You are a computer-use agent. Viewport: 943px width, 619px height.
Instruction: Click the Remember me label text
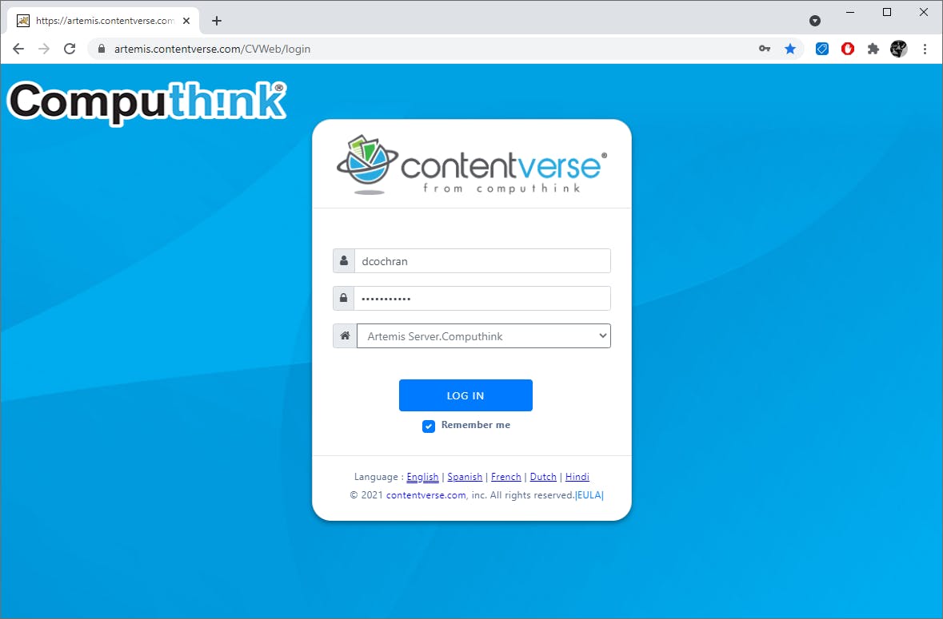476,425
